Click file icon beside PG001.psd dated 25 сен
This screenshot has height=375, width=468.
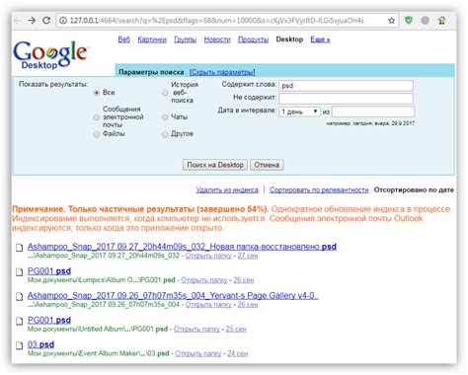(x=20, y=321)
